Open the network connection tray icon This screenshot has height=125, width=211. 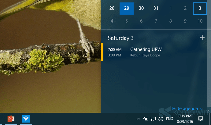tap(153, 119)
